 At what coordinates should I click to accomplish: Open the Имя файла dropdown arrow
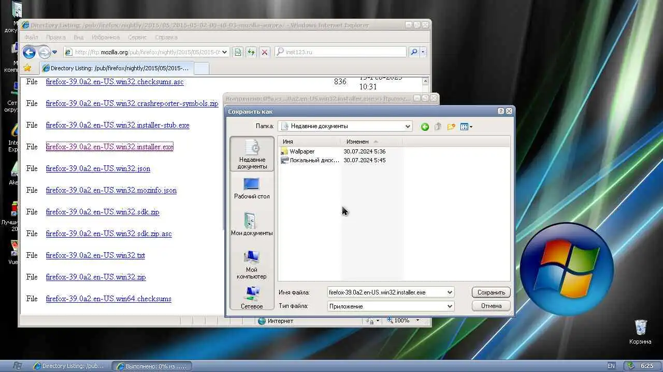click(x=450, y=292)
